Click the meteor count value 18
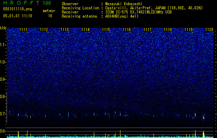 50,16
